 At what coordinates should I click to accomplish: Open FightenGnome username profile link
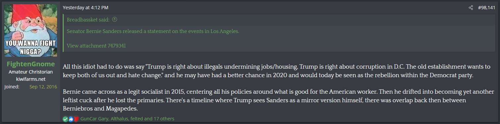pos(31,65)
